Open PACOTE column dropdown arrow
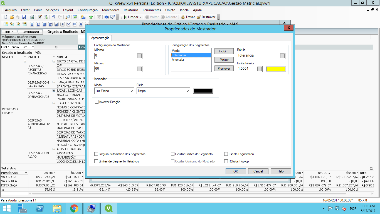Viewport: 380px width, 214px height. click(54, 57)
